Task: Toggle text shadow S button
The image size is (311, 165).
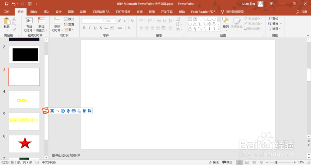Action: (x=101, y=28)
